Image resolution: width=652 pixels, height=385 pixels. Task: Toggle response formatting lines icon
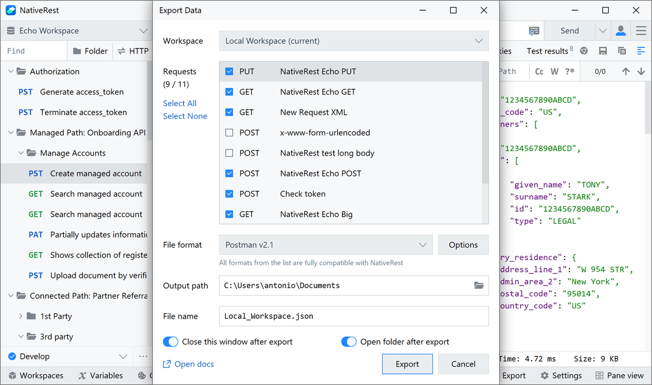coord(641,51)
